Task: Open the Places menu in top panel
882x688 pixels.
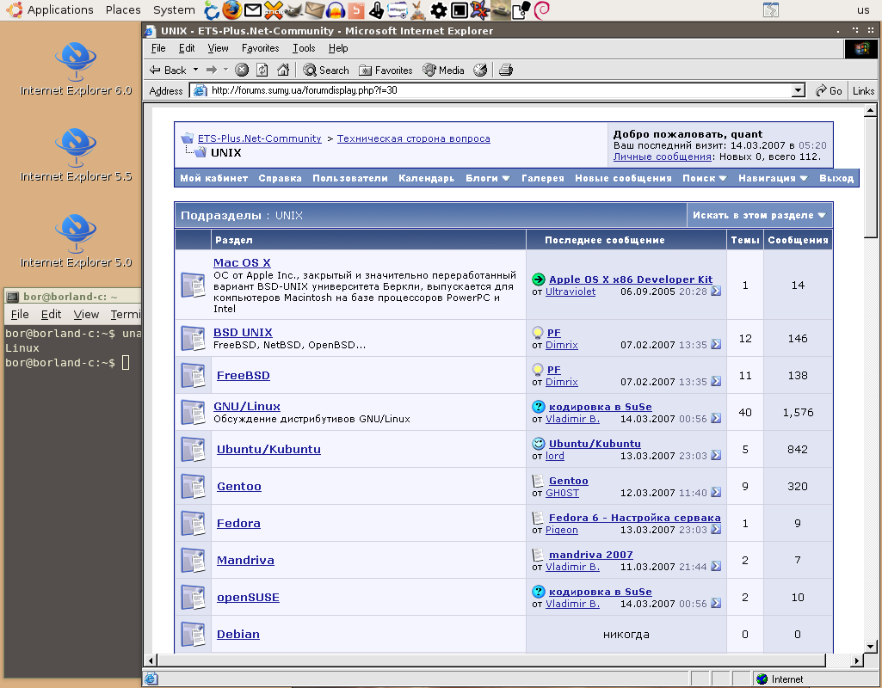Action: (123, 10)
